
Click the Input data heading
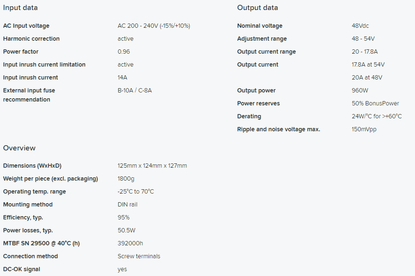click(21, 8)
